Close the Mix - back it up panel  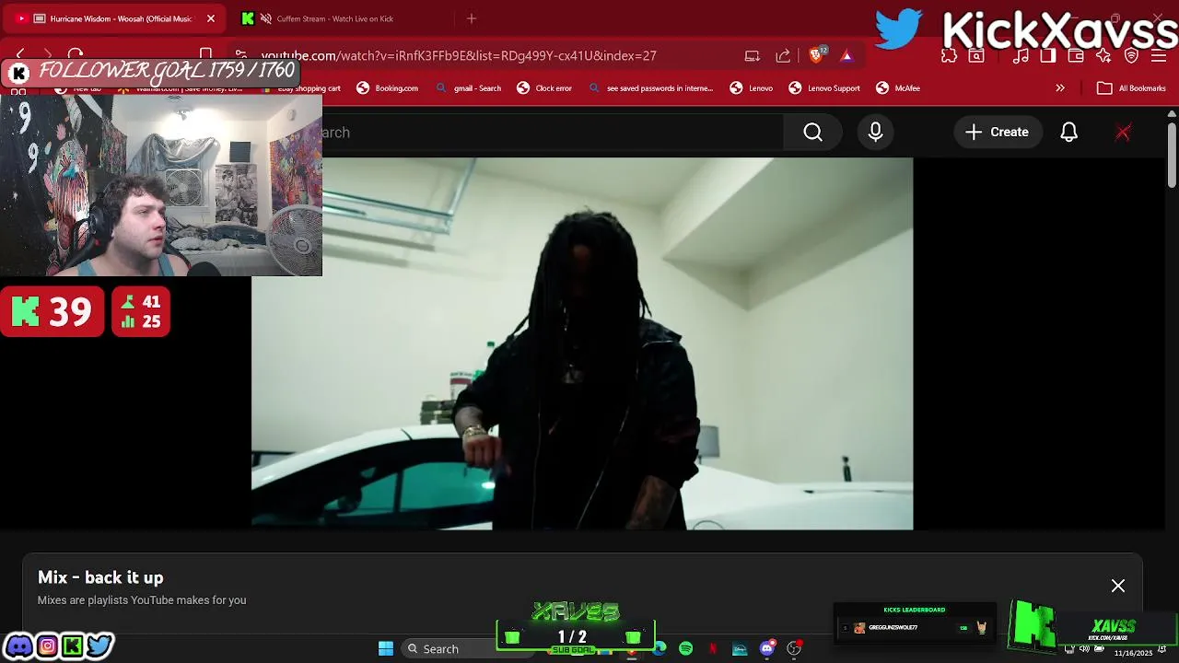1117,586
